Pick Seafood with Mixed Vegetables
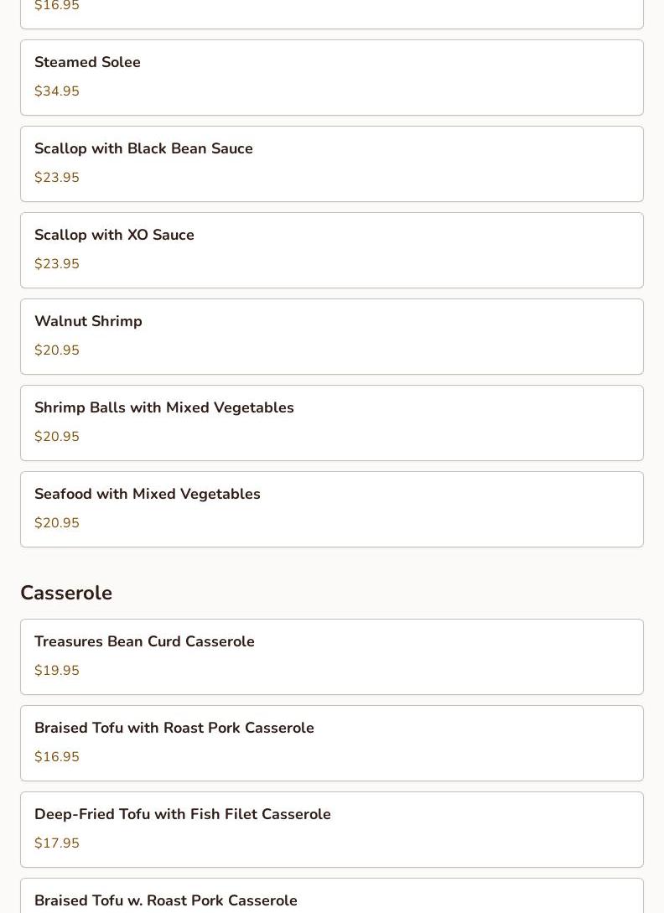 pyautogui.click(x=148, y=494)
